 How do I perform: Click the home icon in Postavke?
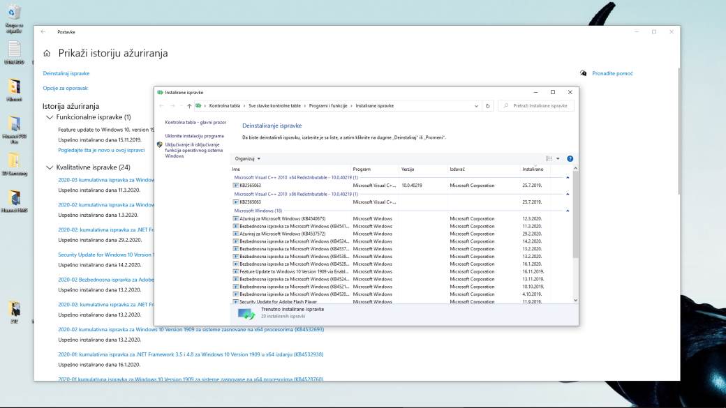click(47, 53)
